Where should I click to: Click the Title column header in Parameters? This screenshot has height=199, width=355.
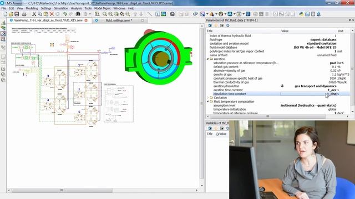pos(210,31)
